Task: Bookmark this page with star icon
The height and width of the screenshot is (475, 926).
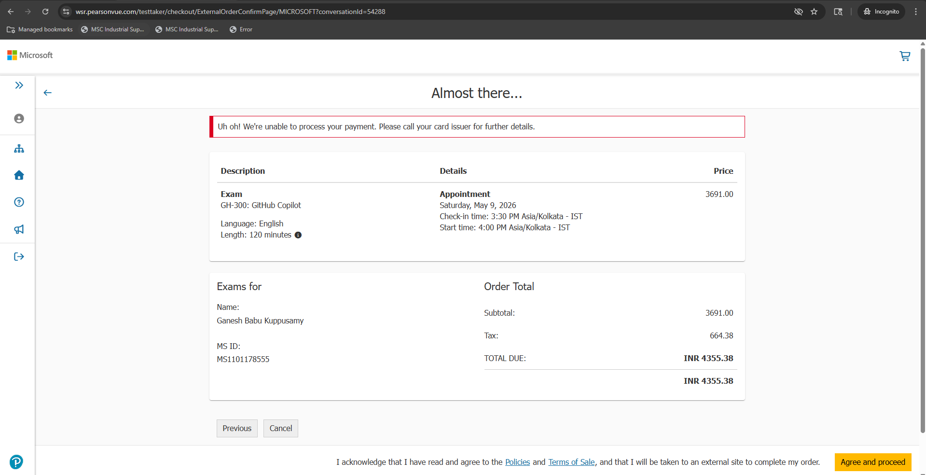Action: tap(814, 12)
